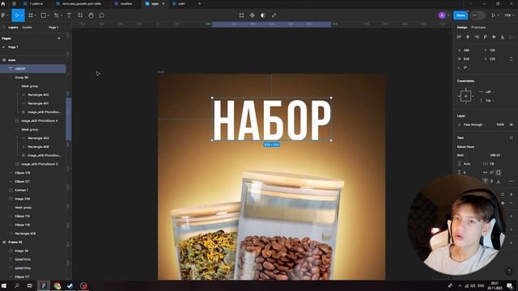Select the Hand tool

pyautogui.click(x=91, y=15)
